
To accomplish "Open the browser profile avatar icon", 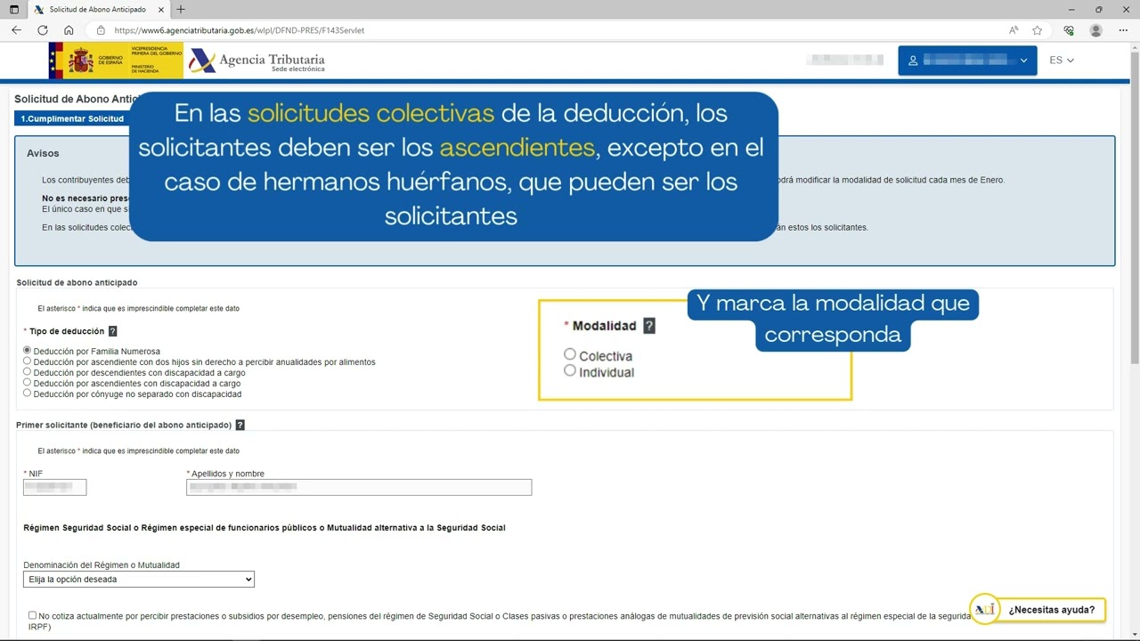I will pos(1095,30).
